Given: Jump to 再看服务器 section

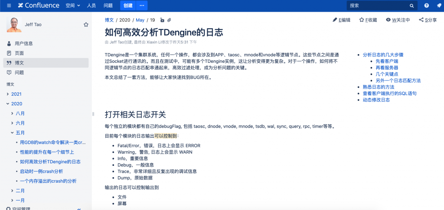Looking at the screenshot, I should 387,68.
